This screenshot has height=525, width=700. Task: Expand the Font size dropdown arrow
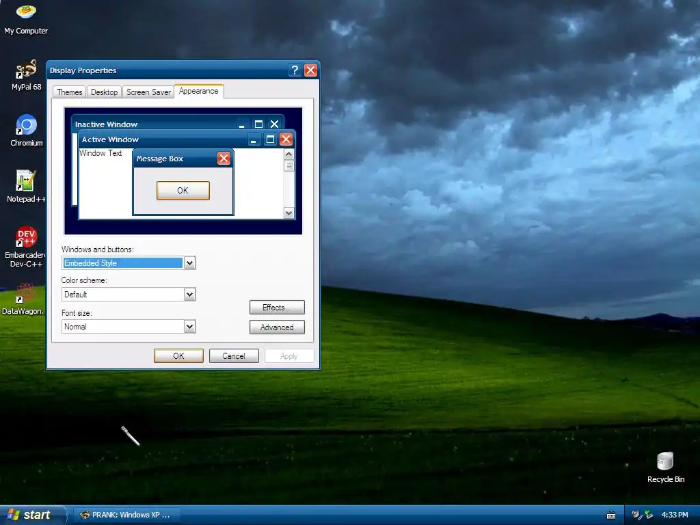[190, 326]
